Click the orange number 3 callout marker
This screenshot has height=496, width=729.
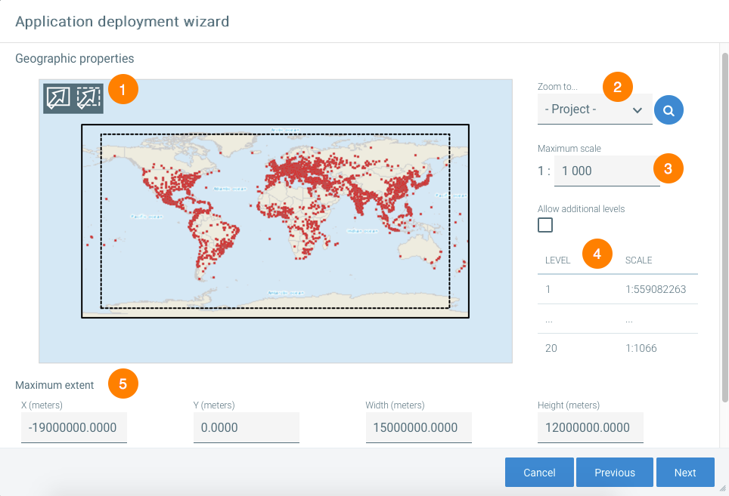[668, 168]
